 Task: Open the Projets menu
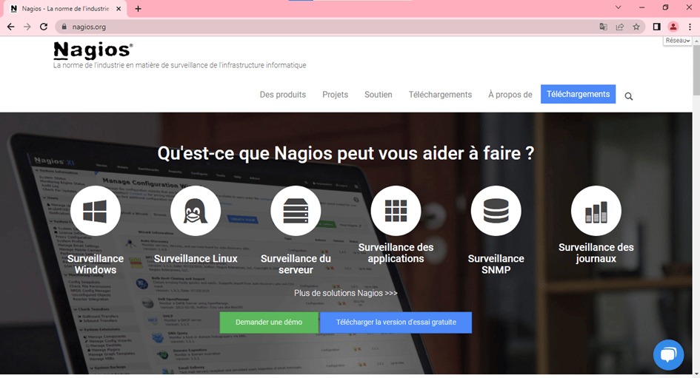[x=335, y=95]
